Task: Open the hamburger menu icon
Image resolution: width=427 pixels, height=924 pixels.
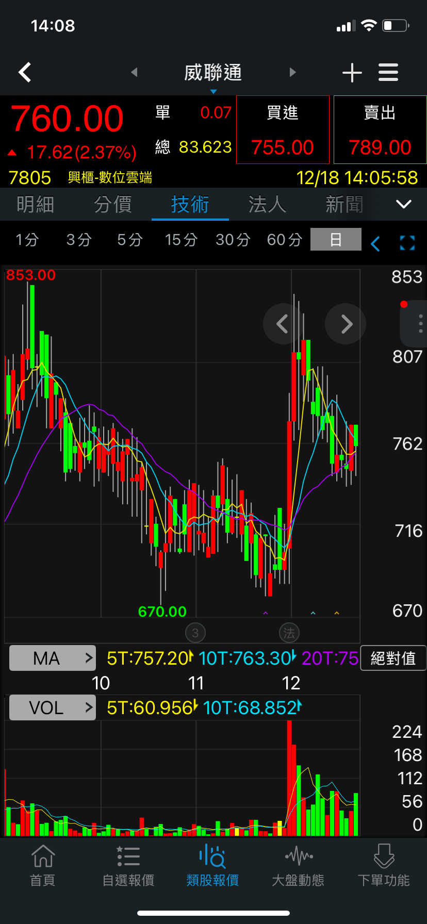Action: click(x=388, y=72)
